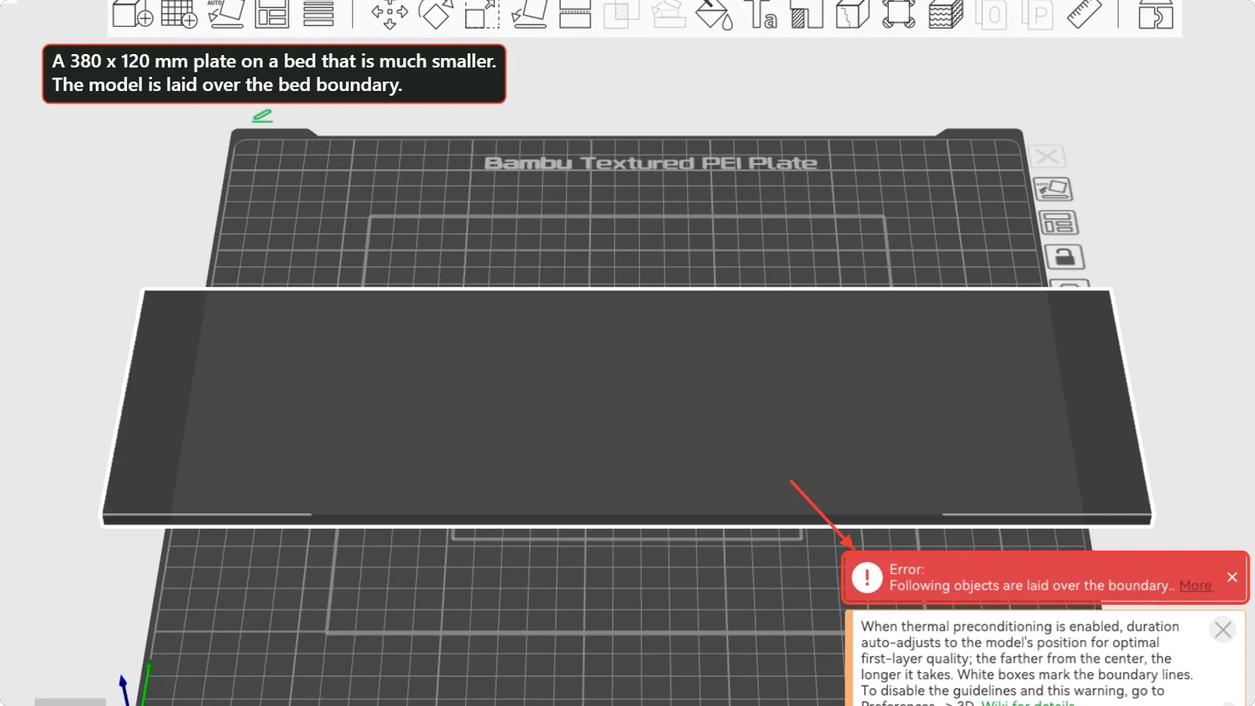Viewport: 1255px width, 706px height.
Task: Switch to the Assembly view icon
Action: [x=1155, y=13]
